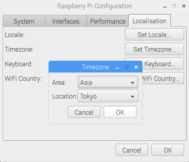Close the Timezone dialog window
This screenshot has width=189, height=162.
coord(136,67)
